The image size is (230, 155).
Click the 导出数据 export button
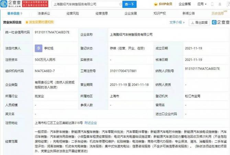pyautogui.click(x=199, y=22)
